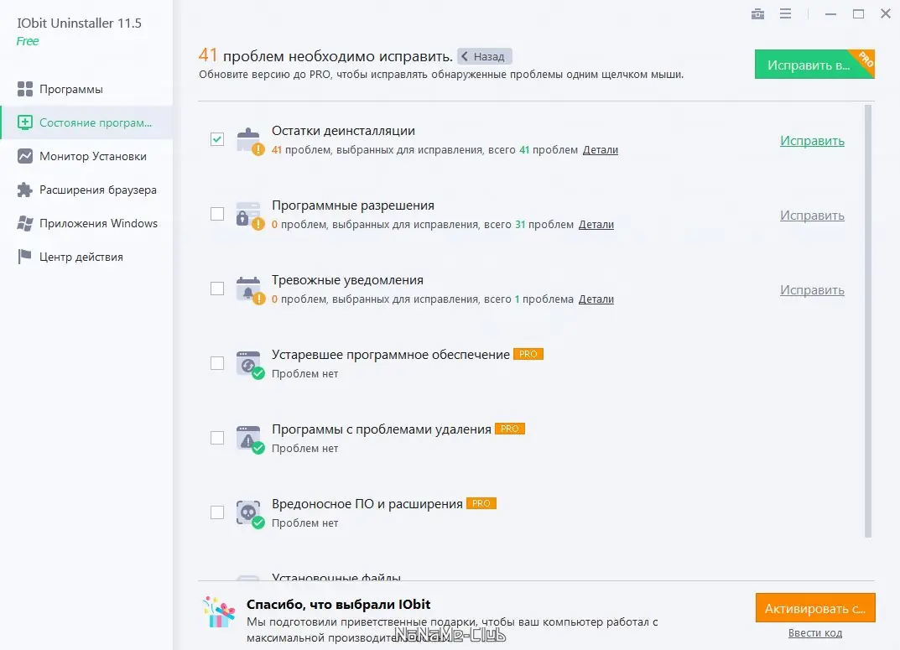Click the Программные разрешения lock icon
This screenshot has height=650, width=900.
[248, 216]
